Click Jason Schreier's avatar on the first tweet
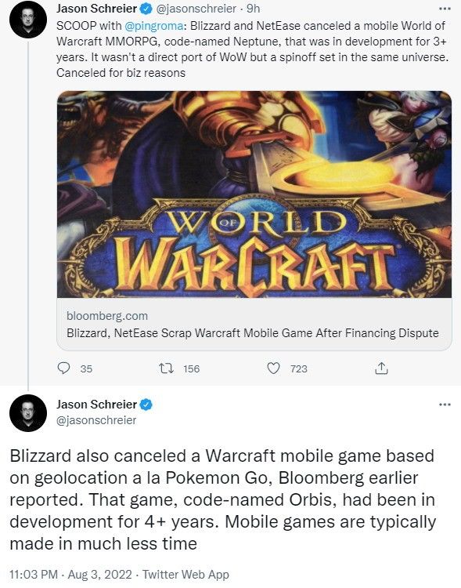Viewport: 461px width, 588px height. (27, 19)
